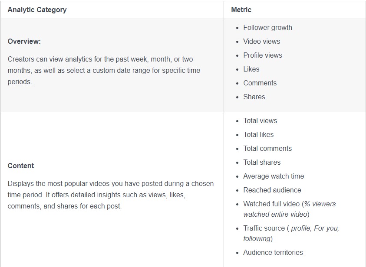Screen dimensions: 366x267
Task: Click the Total comments item
Action: pyautogui.click(x=267, y=148)
